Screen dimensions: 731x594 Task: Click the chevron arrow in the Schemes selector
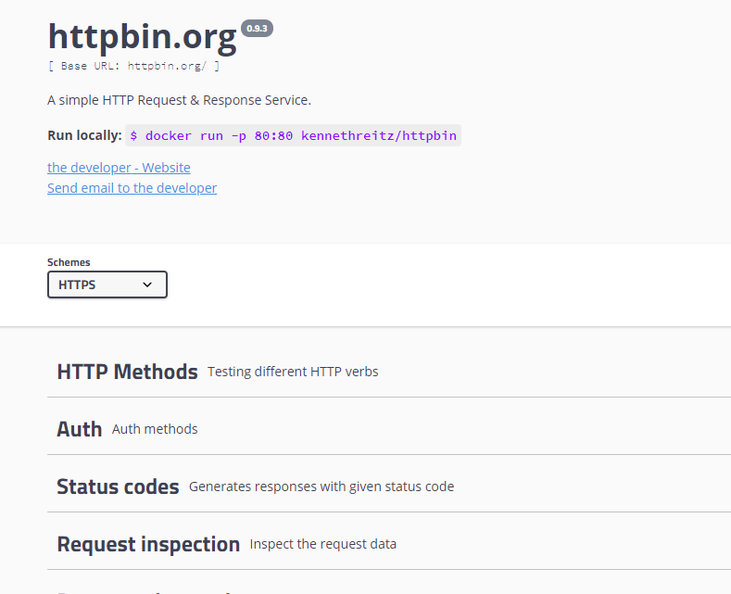coord(147,284)
